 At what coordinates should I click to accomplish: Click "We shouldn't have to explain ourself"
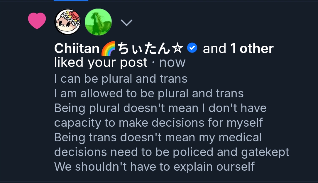pyautogui.click(x=154, y=167)
